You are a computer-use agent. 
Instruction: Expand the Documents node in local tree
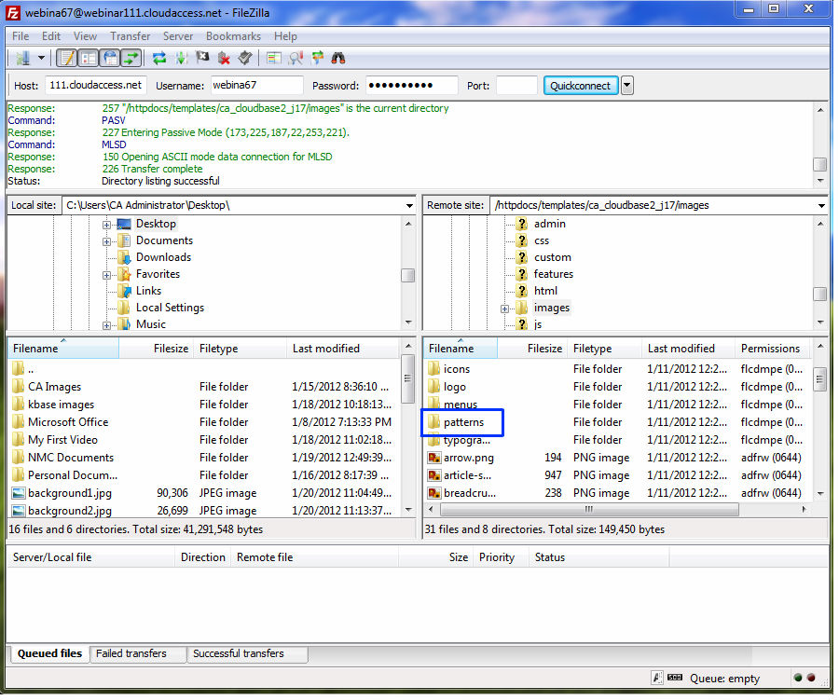point(107,242)
